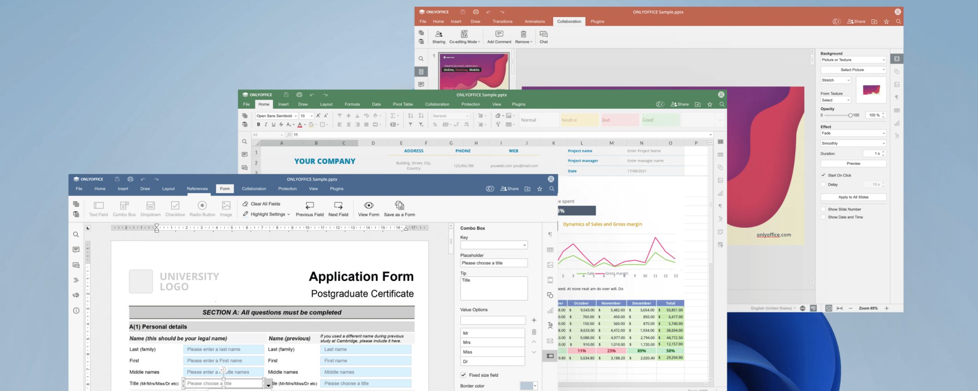Image resolution: width=978 pixels, height=391 pixels.
Task: Insert a Checkbox form field
Action: pos(175,208)
